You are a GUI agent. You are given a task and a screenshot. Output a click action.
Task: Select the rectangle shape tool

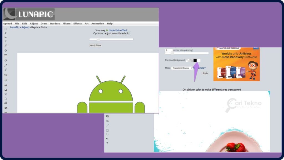pyautogui.click(x=107, y=130)
